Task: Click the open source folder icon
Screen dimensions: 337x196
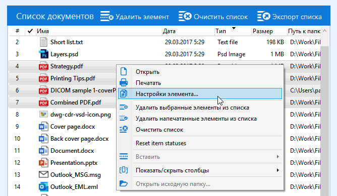Action: [x=124, y=183]
